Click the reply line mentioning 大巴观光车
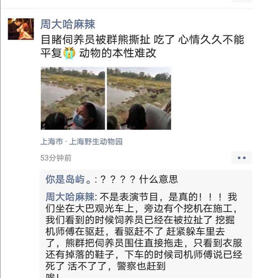 (x=141, y=208)
